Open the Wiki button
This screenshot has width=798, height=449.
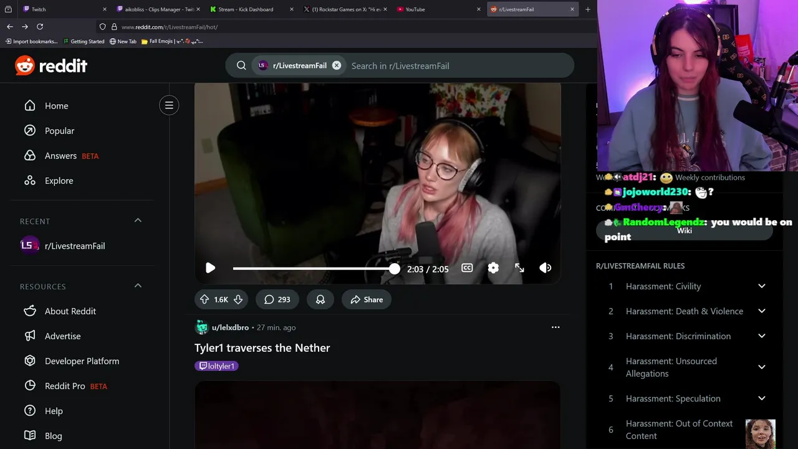point(685,231)
